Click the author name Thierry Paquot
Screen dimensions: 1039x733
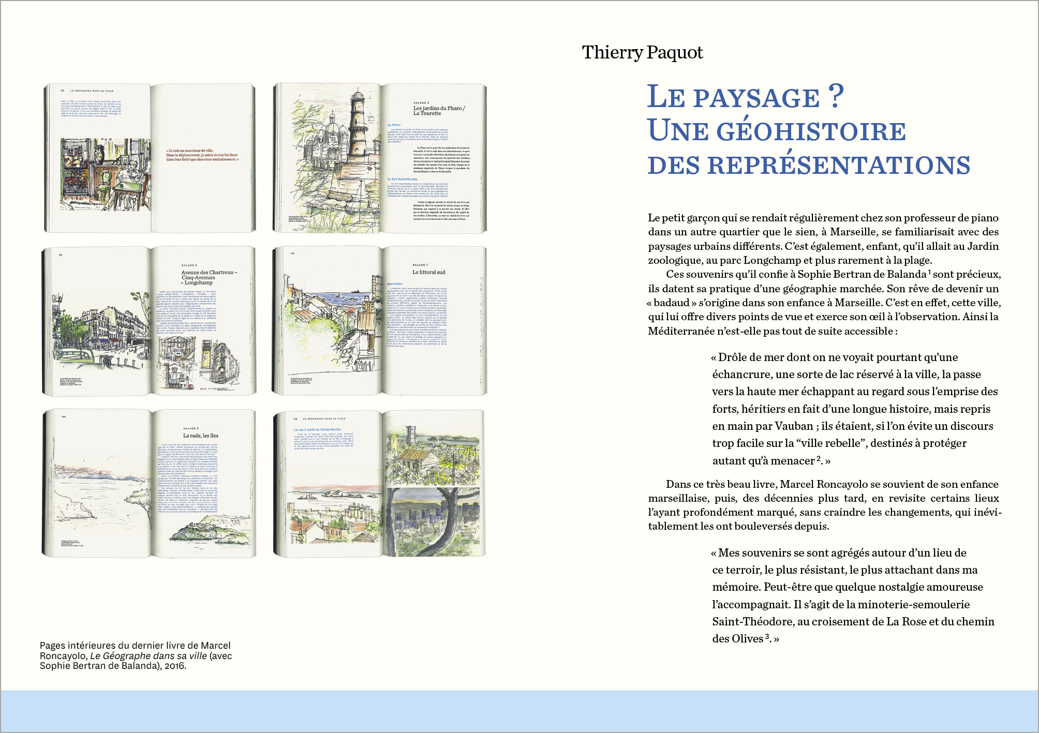pos(642,52)
